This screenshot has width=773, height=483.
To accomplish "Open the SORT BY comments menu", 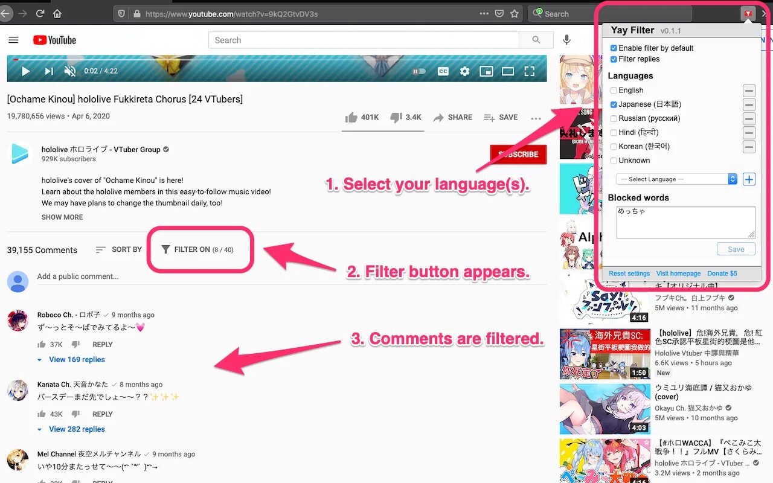I will coord(118,249).
